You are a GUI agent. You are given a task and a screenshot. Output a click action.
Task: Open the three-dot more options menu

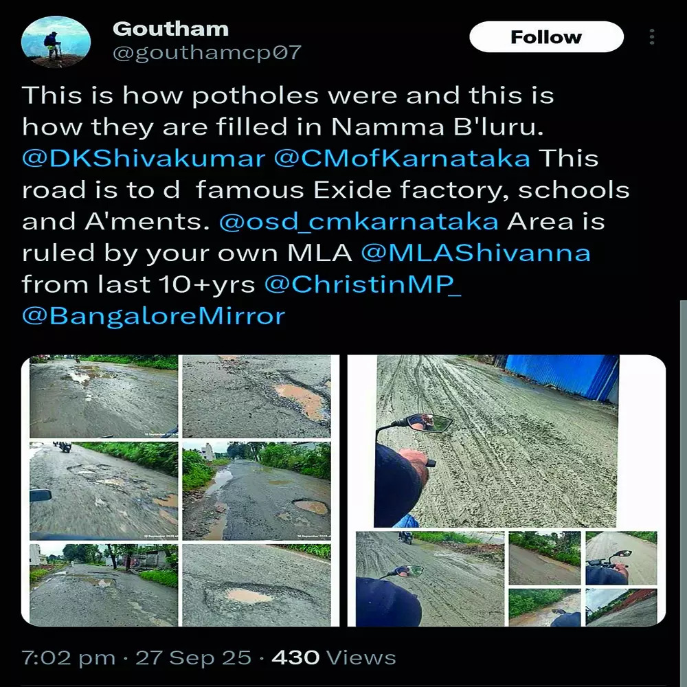click(652, 37)
